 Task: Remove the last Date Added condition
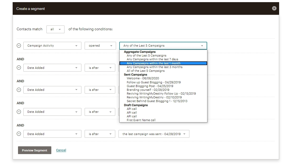click(19, 134)
